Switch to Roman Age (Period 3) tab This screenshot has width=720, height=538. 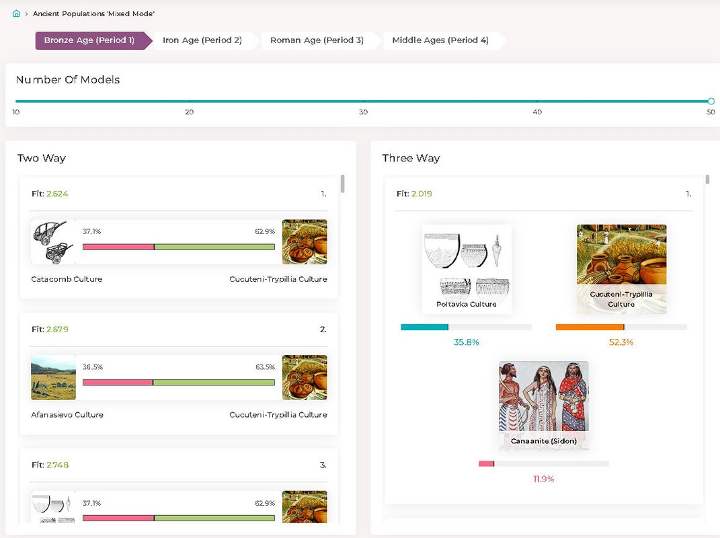tap(317, 40)
